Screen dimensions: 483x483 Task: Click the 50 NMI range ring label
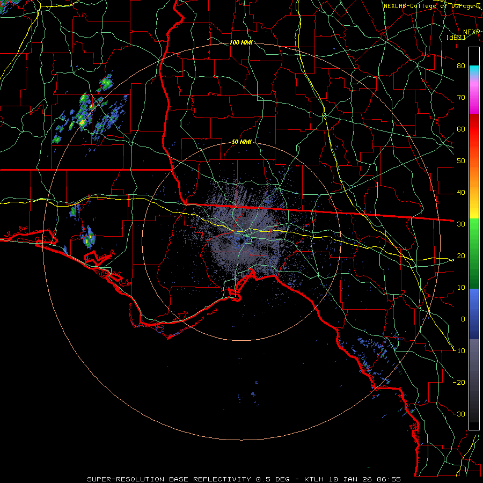241,142
